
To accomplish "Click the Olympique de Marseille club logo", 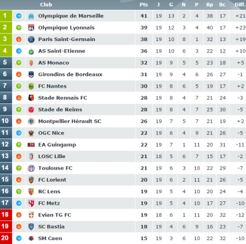I will pyautogui.click(x=31, y=16).
